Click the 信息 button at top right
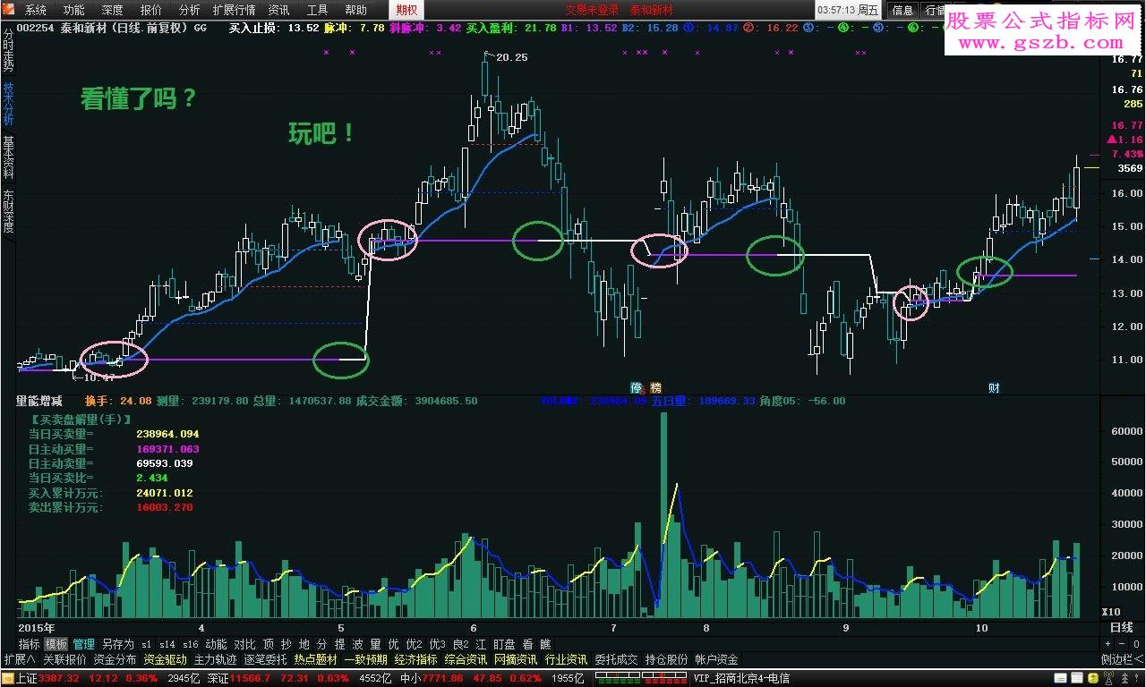The image size is (1146, 687). point(902,10)
